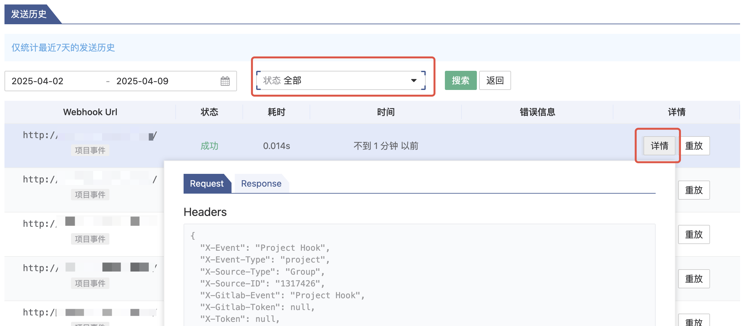Click 重放 replay in the fourth row
This screenshot has height=326, width=742.
pos(693,279)
